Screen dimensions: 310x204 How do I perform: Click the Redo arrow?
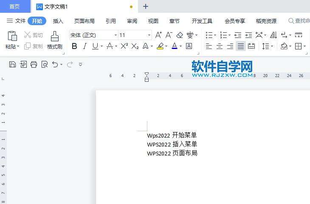(x=70, y=64)
